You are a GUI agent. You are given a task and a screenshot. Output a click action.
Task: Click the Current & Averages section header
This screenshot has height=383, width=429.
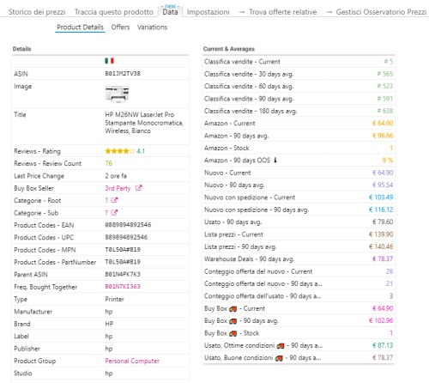click(229, 49)
